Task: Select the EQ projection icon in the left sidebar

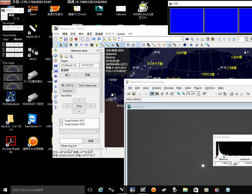Action: click(56, 66)
